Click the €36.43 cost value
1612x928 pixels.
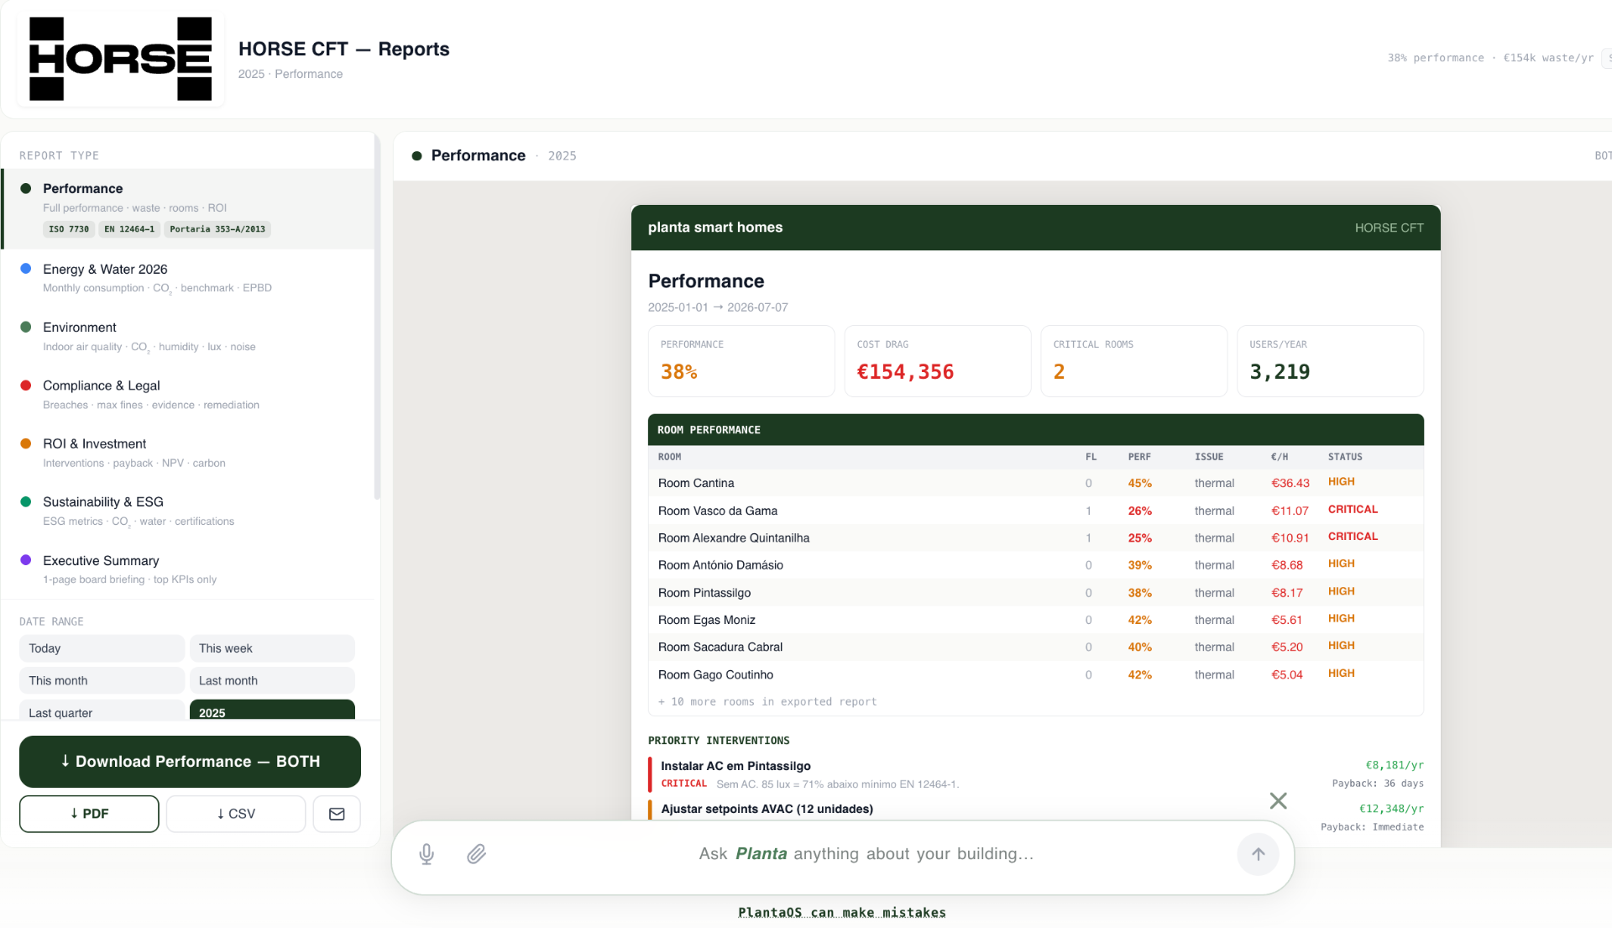tap(1290, 483)
